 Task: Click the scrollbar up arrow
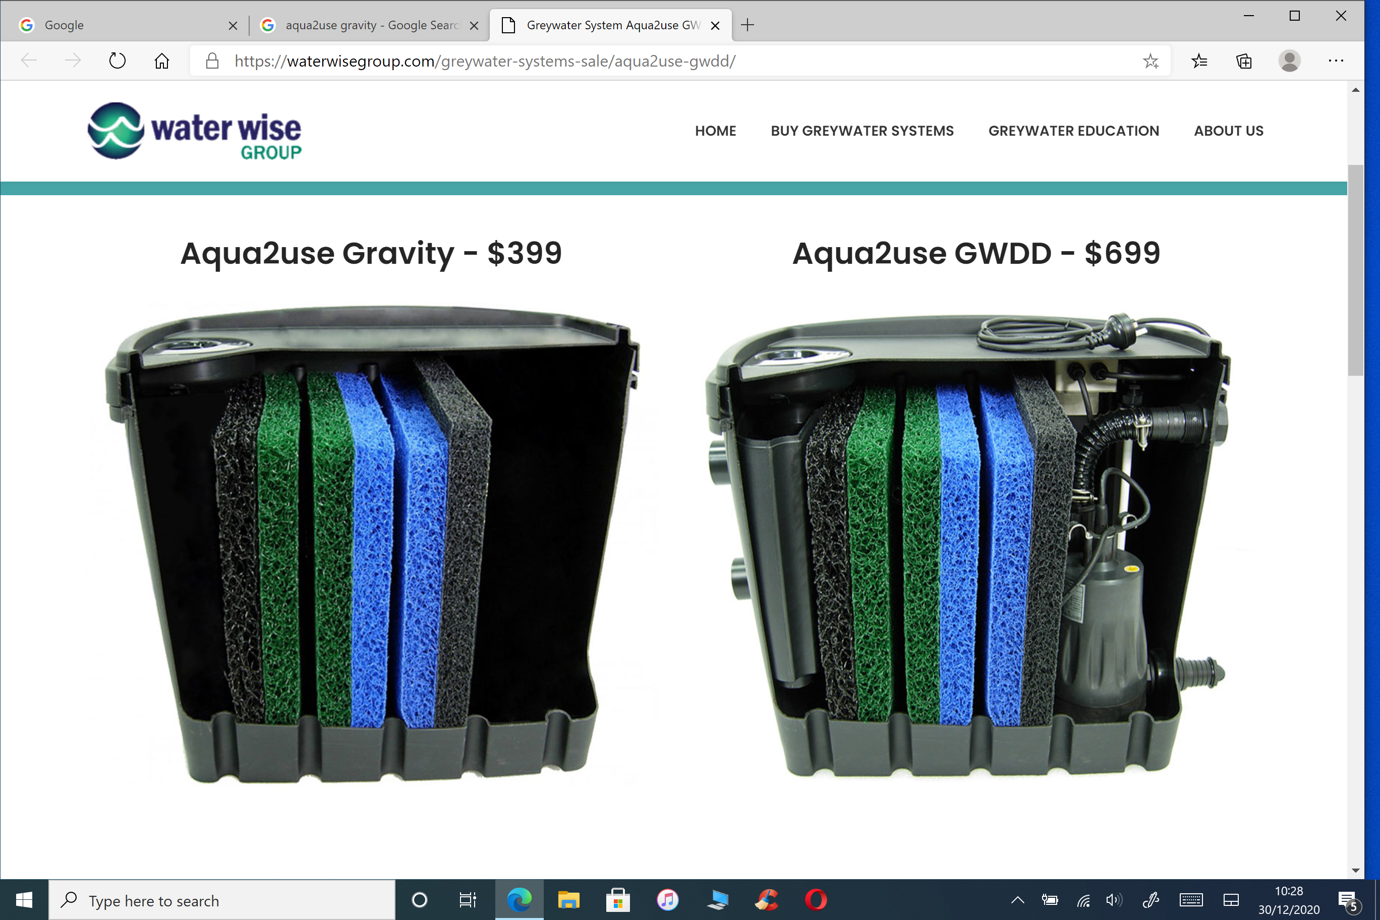(x=1355, y=90)
